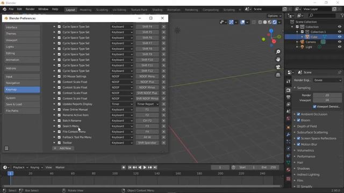344x193 pixels.
Task: Open the File menu
Action: pyautogui.click(x=11, y=9)
